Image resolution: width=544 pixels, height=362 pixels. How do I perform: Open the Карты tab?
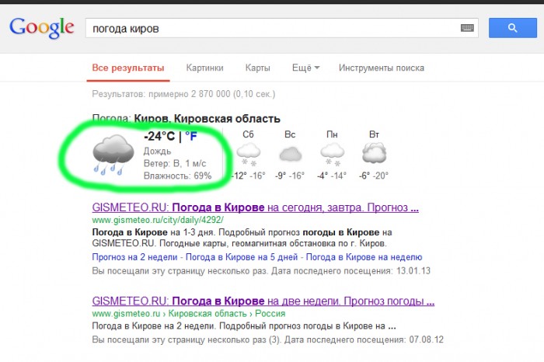click(x=257, y=68)
